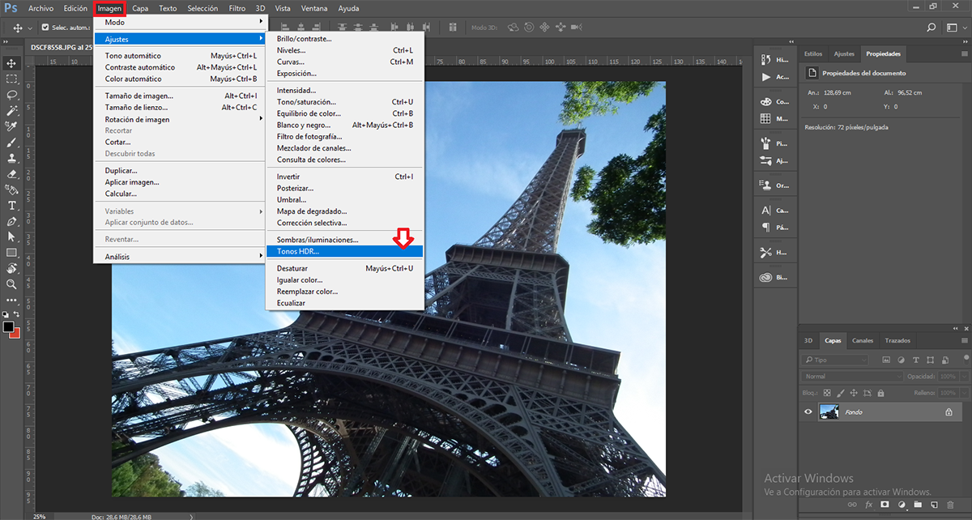Switch to the Canales tab
This screenshot has height=520, width=972.
863,340
